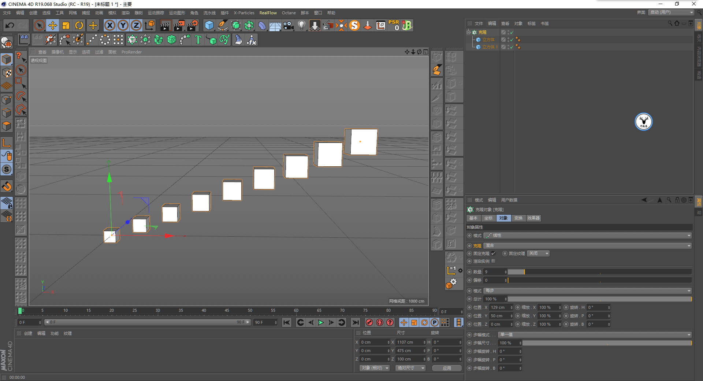This screenshot has width=703, height=381.
Task: Click the magnifier search icon in Object Manager
Action: pyautogui.click(x=670, y=23)
